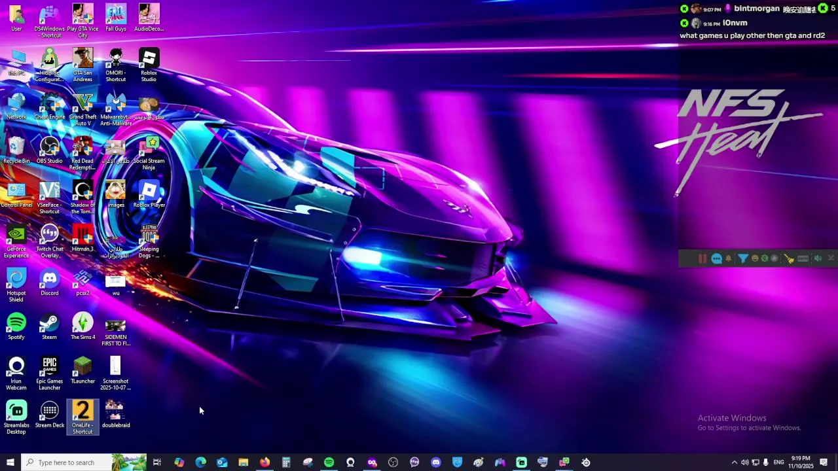This screenshot has width=838, height=471.
Task: Open Iriun Webcam desktop icon
Action: pyautogui.click(x=16, y=374)
